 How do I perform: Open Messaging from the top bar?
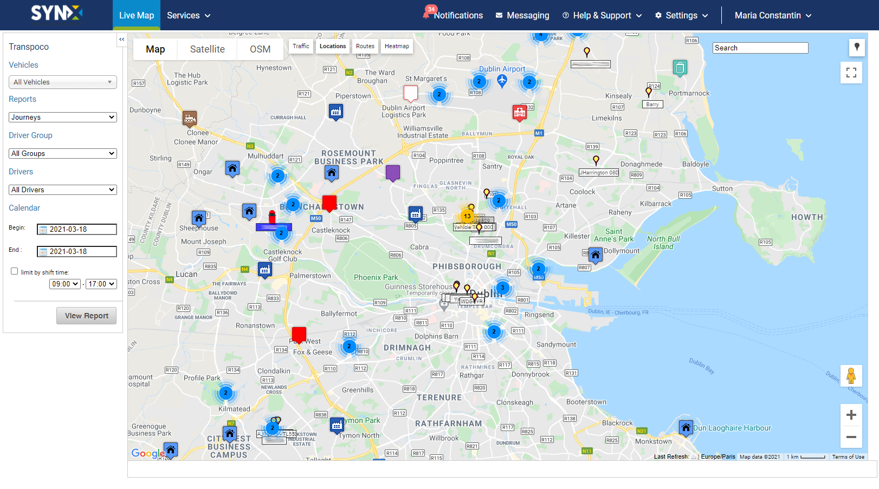point(522,15)
